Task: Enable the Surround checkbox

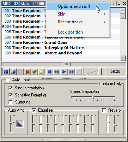Action: coord(11,102)
